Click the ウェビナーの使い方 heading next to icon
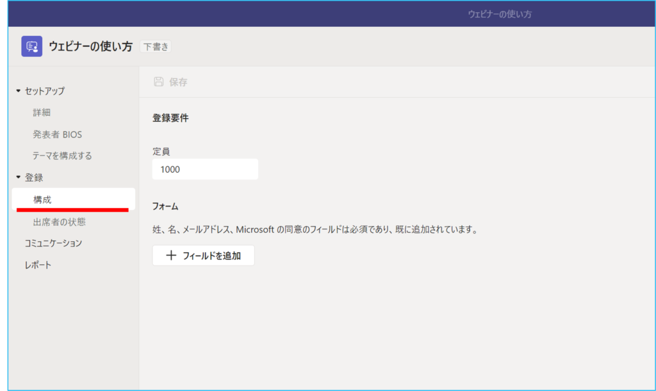656x391 pixels. [x=90, y=47]
